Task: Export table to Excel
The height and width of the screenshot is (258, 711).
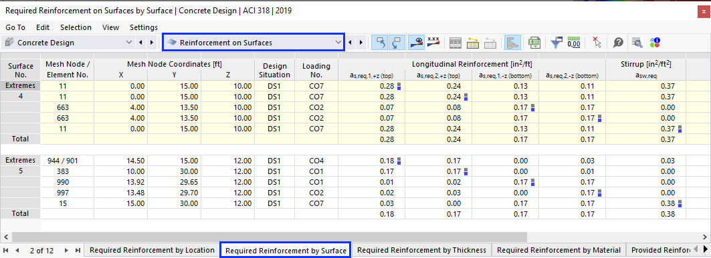Action: 534,43
